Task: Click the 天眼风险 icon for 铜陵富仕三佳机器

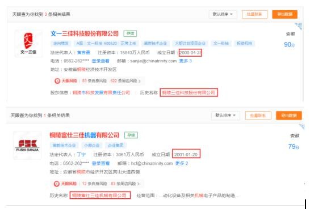Action: point(57,184)
